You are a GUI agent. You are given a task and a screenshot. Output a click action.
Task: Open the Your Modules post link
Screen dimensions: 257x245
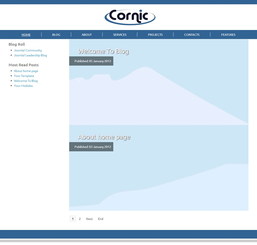click(x=23, y=86)
